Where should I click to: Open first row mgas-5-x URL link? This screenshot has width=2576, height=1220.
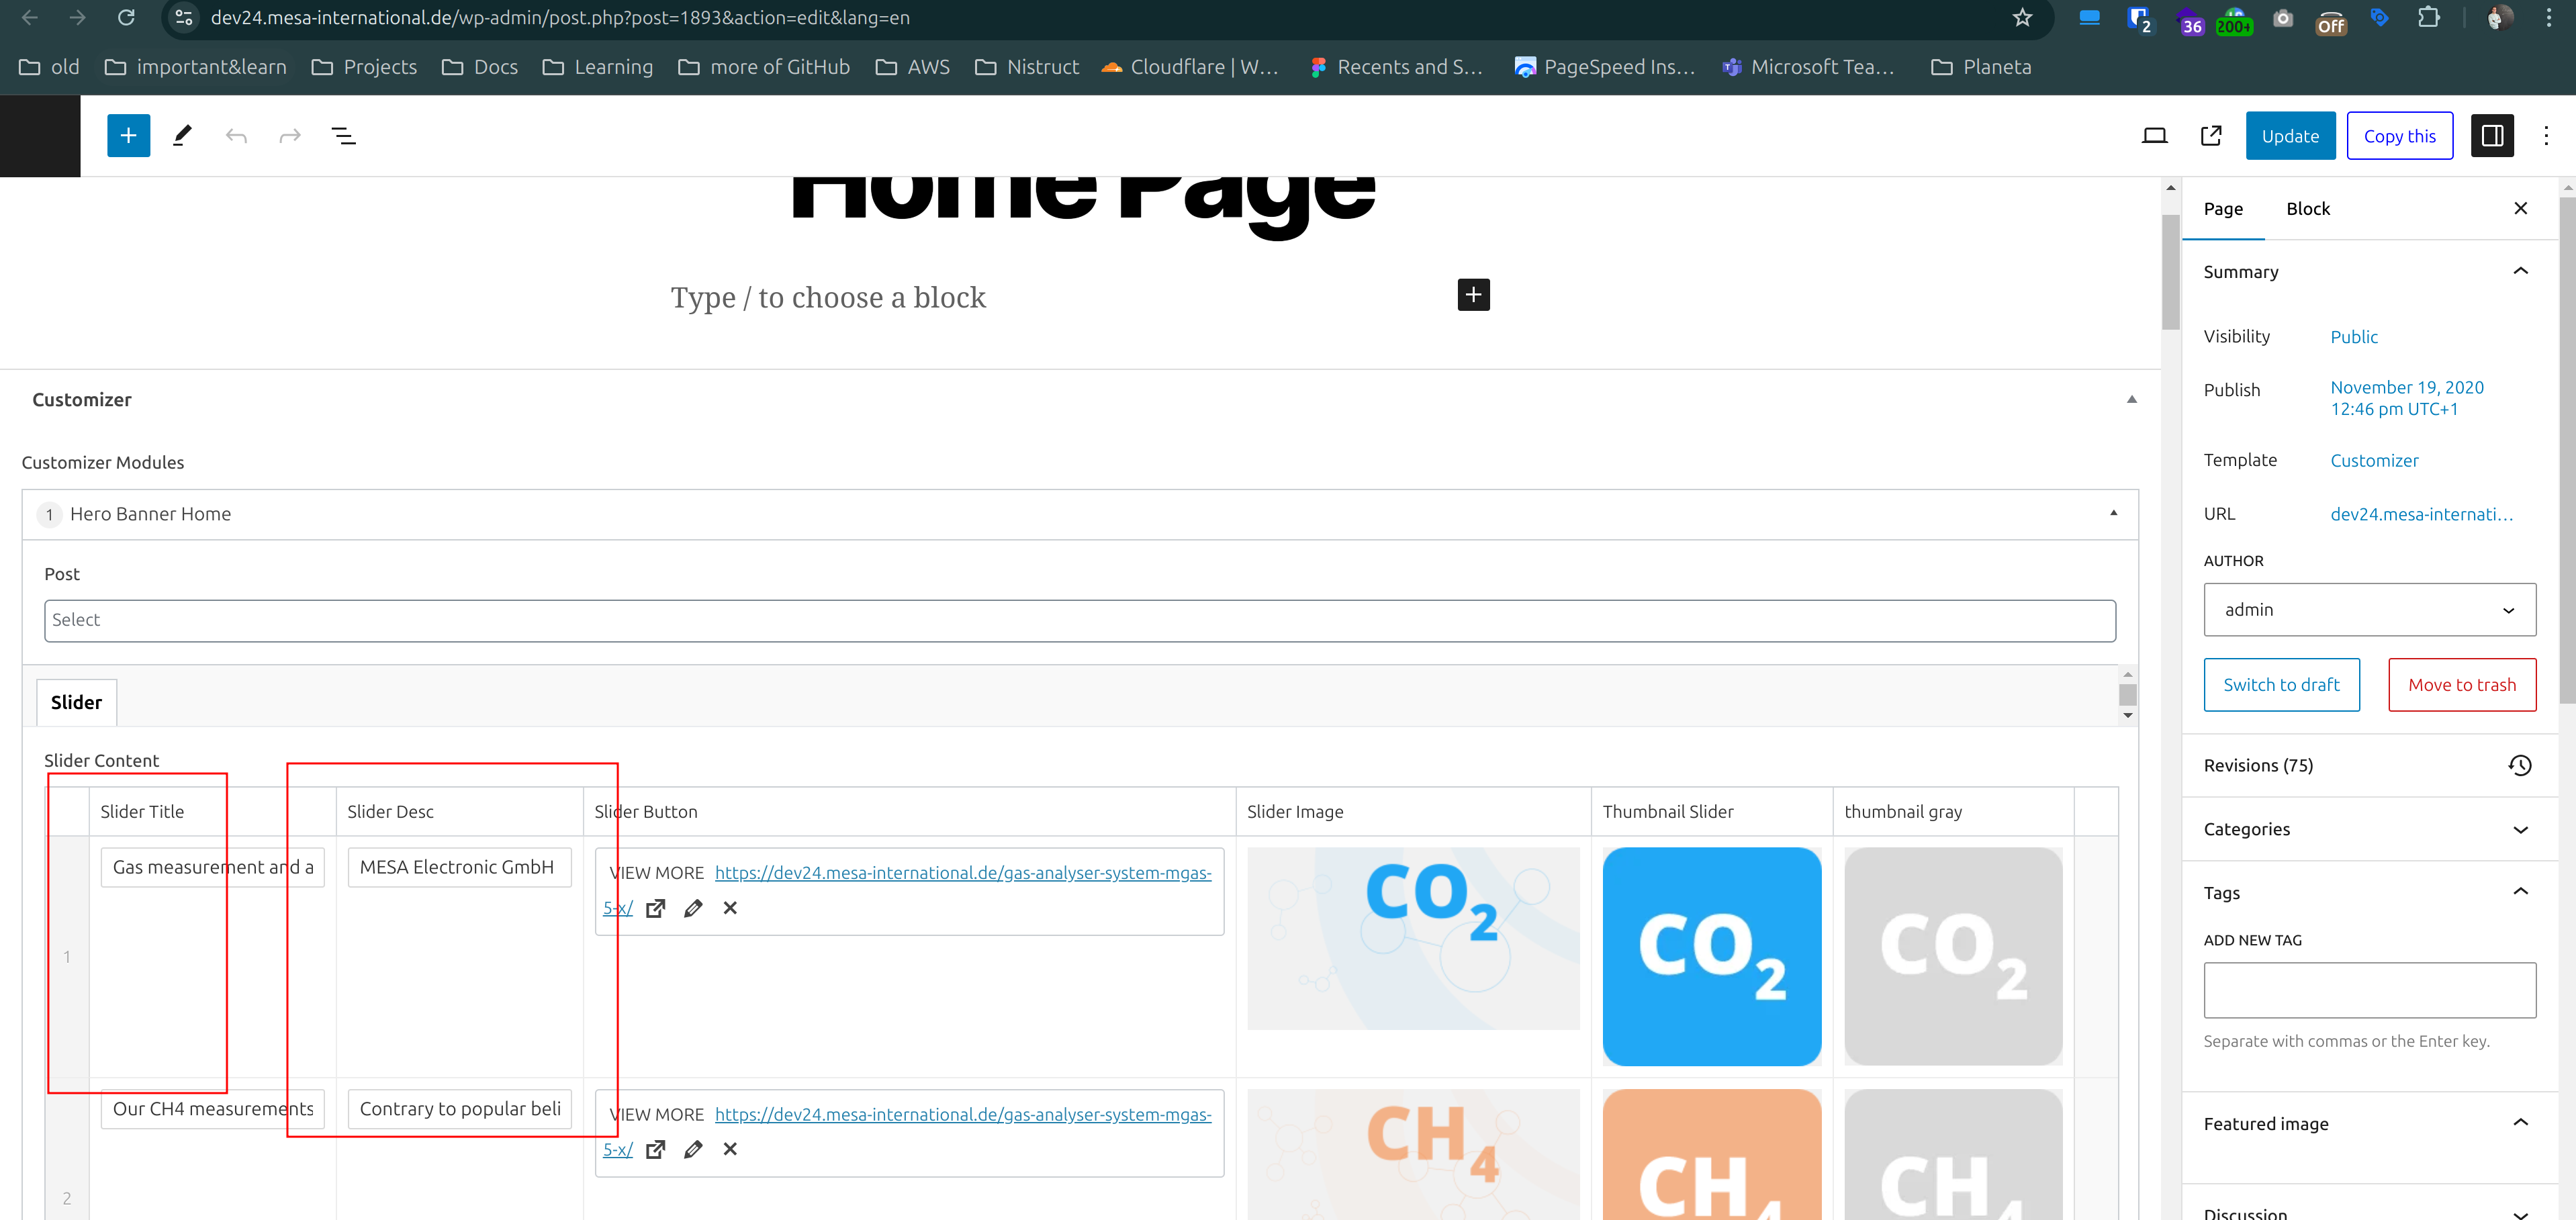click(963, 873)
